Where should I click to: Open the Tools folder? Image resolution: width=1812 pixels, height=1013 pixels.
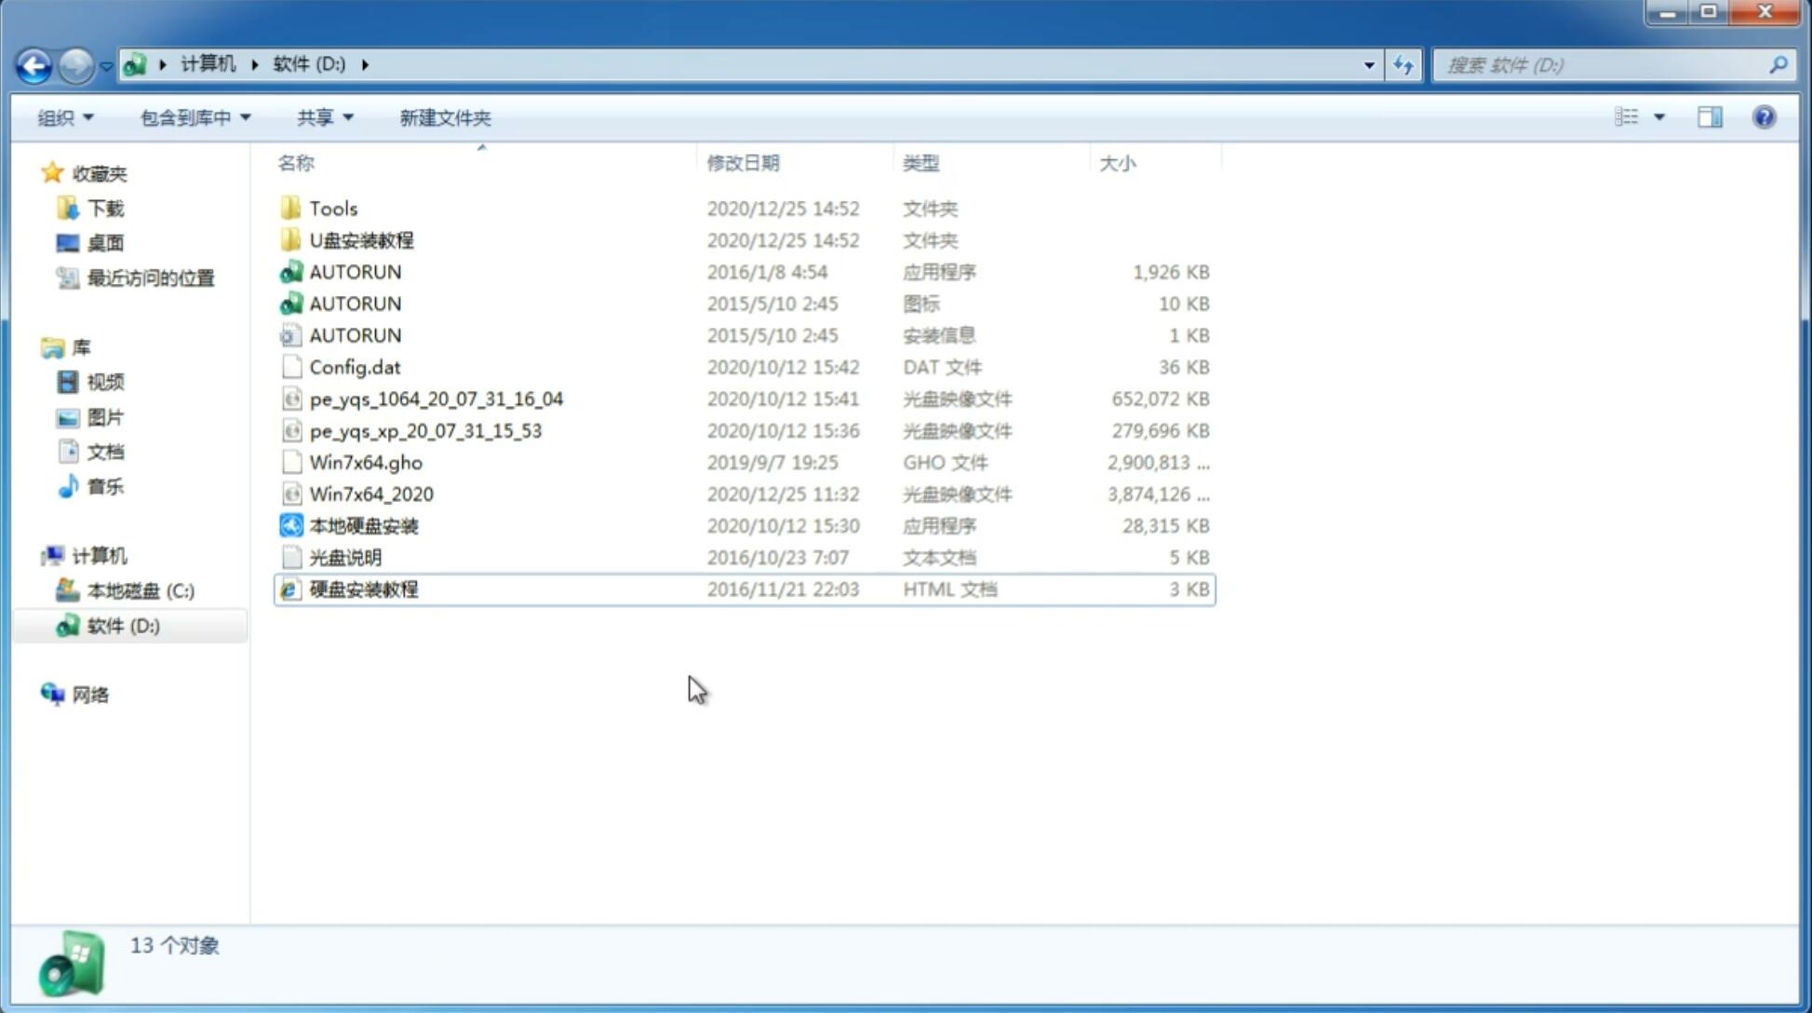pyautogui.click(x=333, y=208)
